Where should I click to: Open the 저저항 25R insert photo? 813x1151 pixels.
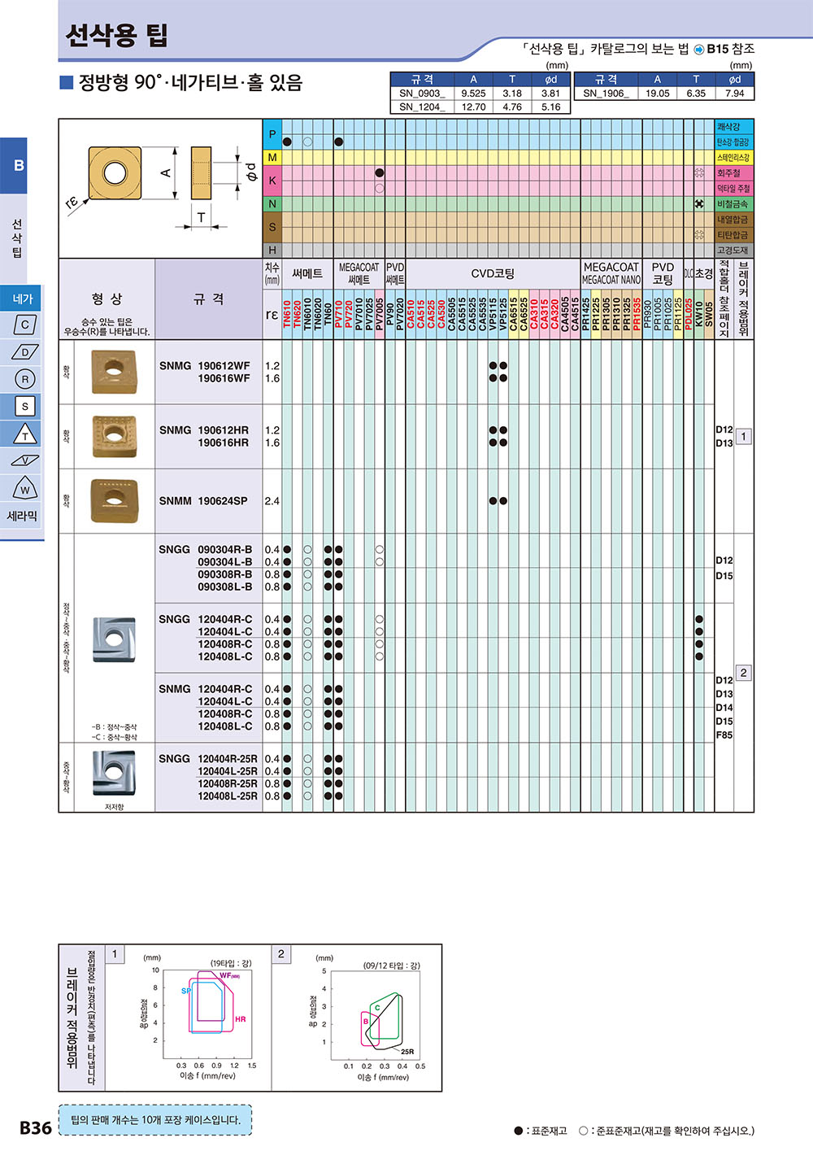[114, 773]
